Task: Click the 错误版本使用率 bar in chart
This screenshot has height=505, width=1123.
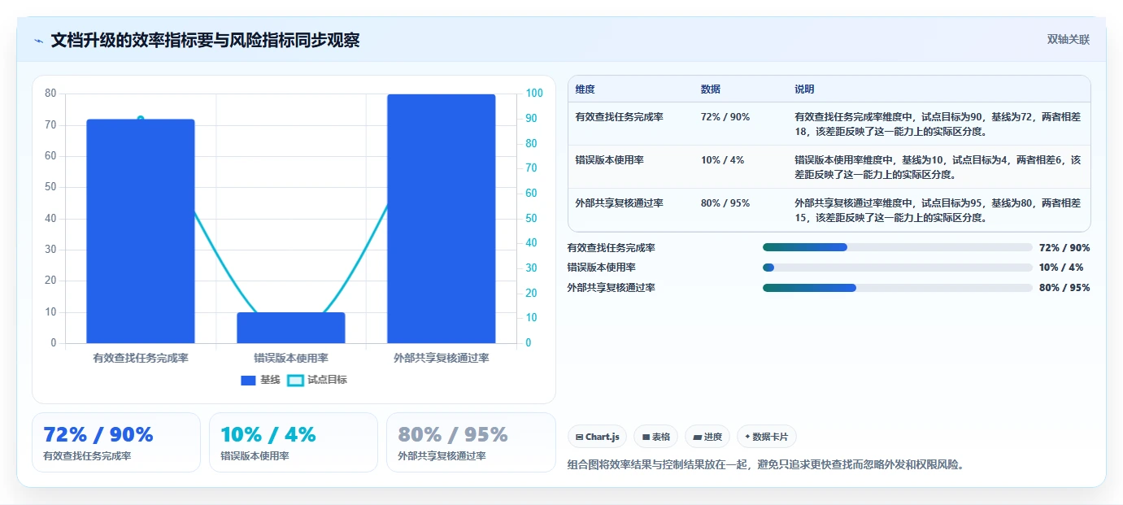Action: 291,328
